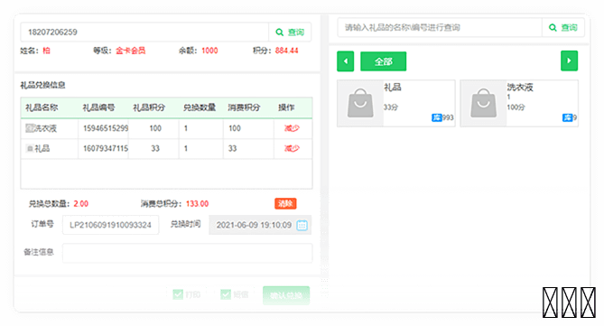Image resolution: width=604 pixels, height=326 pixels.
Task: Click the stock badge on 洗衣液 card
Action: (570, 117)
